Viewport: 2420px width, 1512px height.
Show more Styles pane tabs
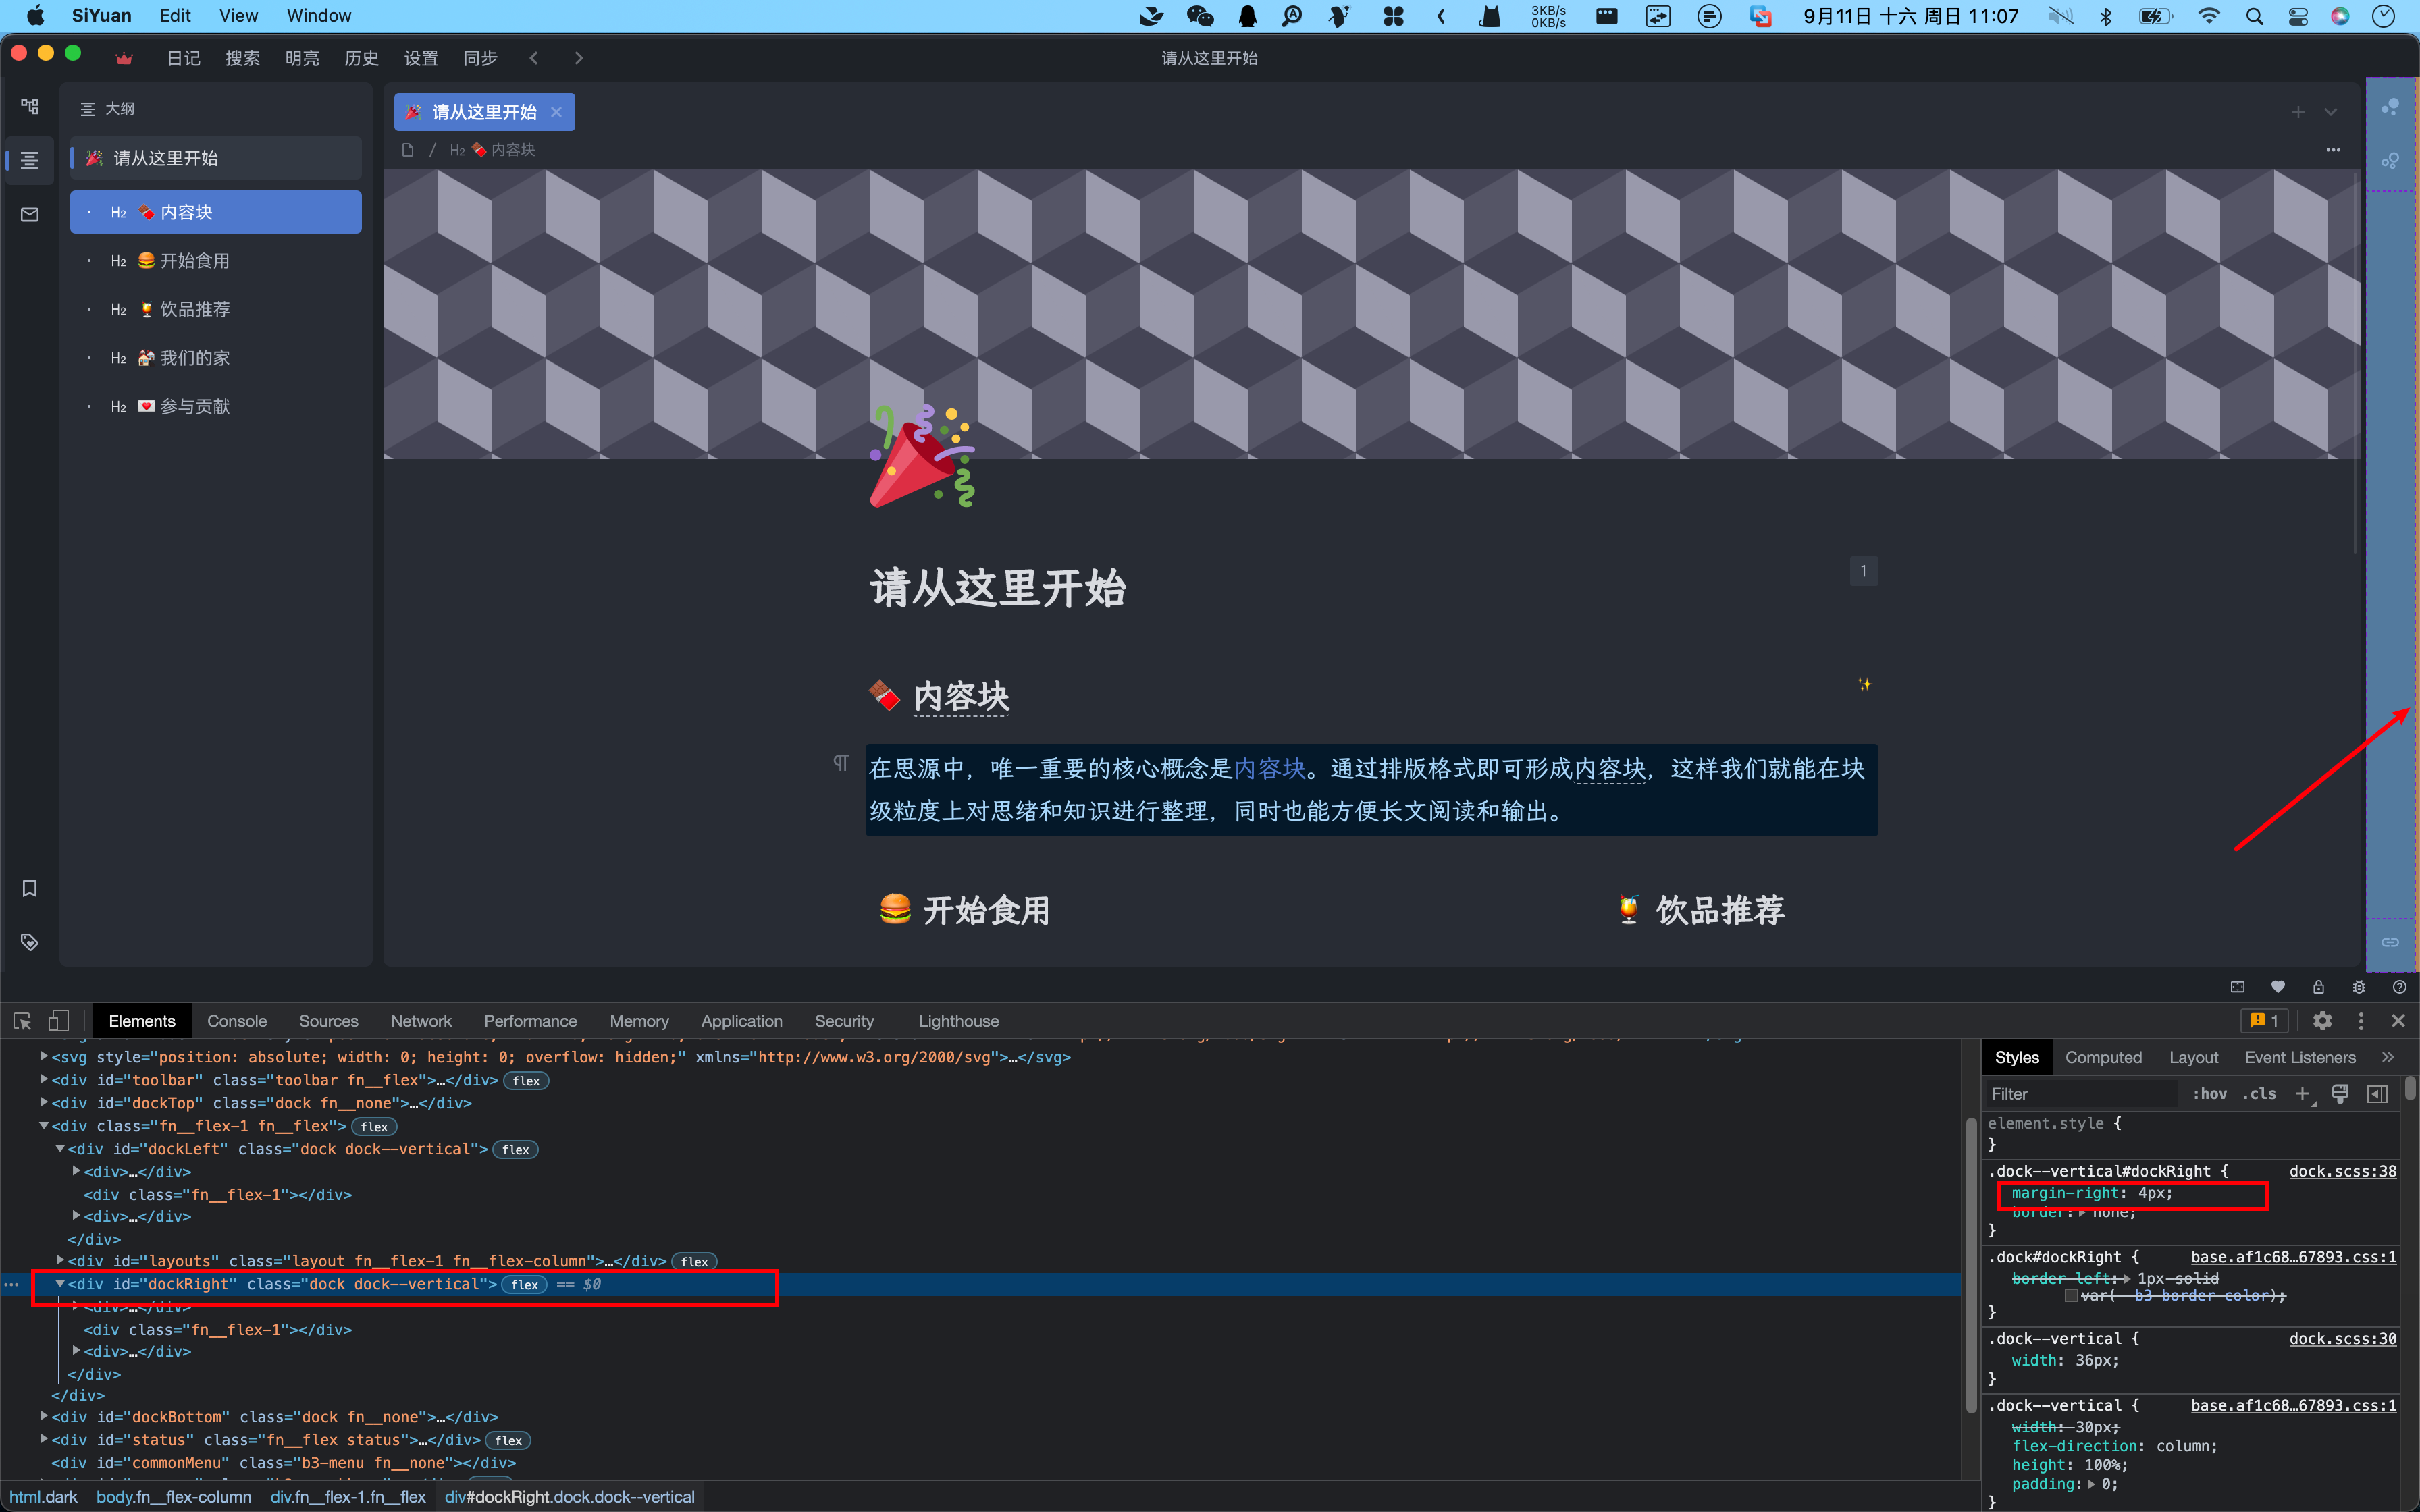tap(2389, 1057)
